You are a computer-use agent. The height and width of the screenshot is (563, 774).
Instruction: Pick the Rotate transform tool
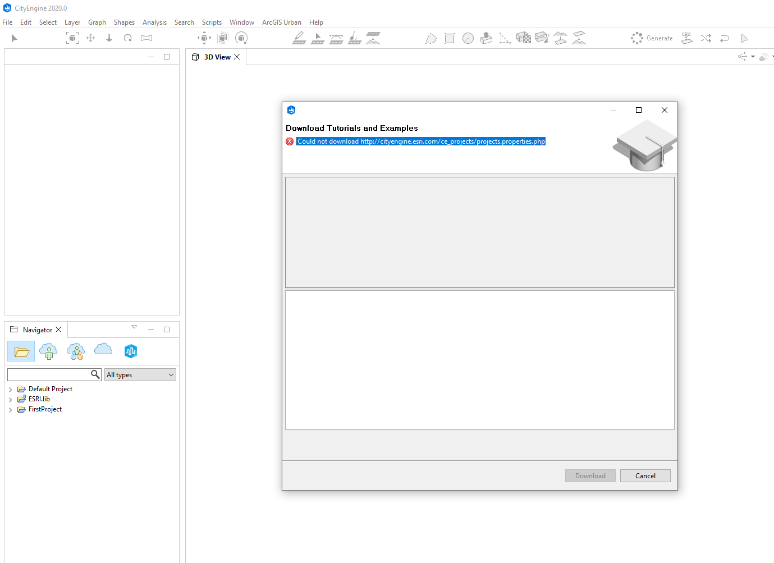(128, 38)
